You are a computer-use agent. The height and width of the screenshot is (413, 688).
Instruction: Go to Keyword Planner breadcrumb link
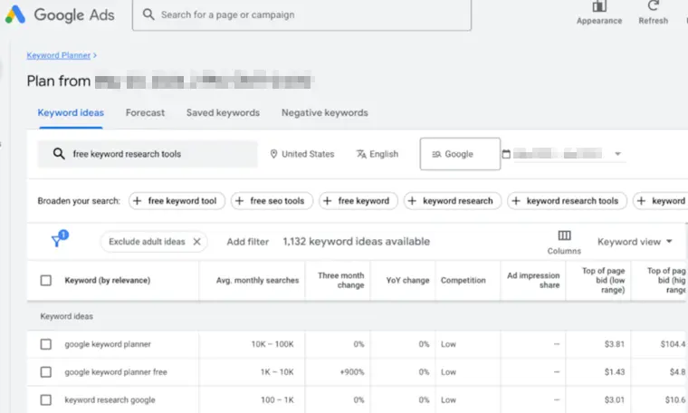58,55
